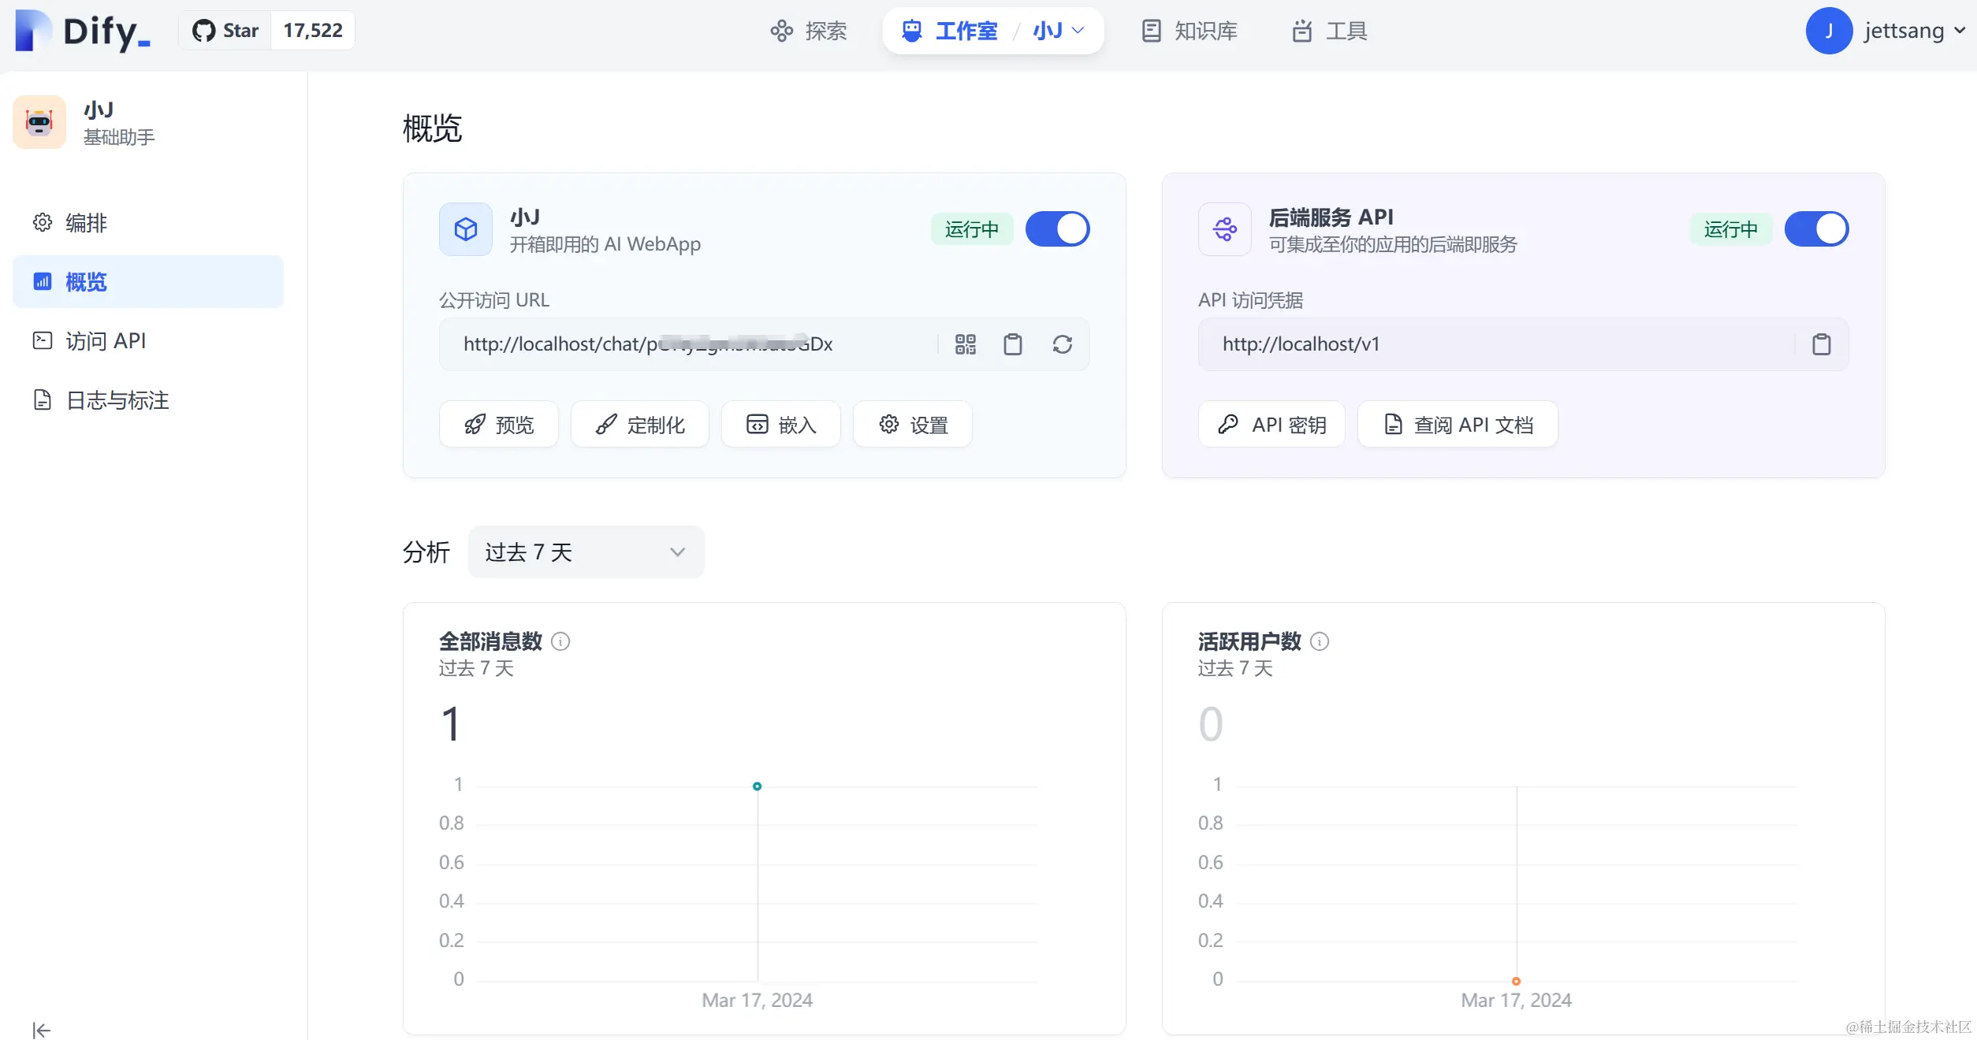Click the GitHub Star button
1977x1040 pixels.
[x=226, y=31]
